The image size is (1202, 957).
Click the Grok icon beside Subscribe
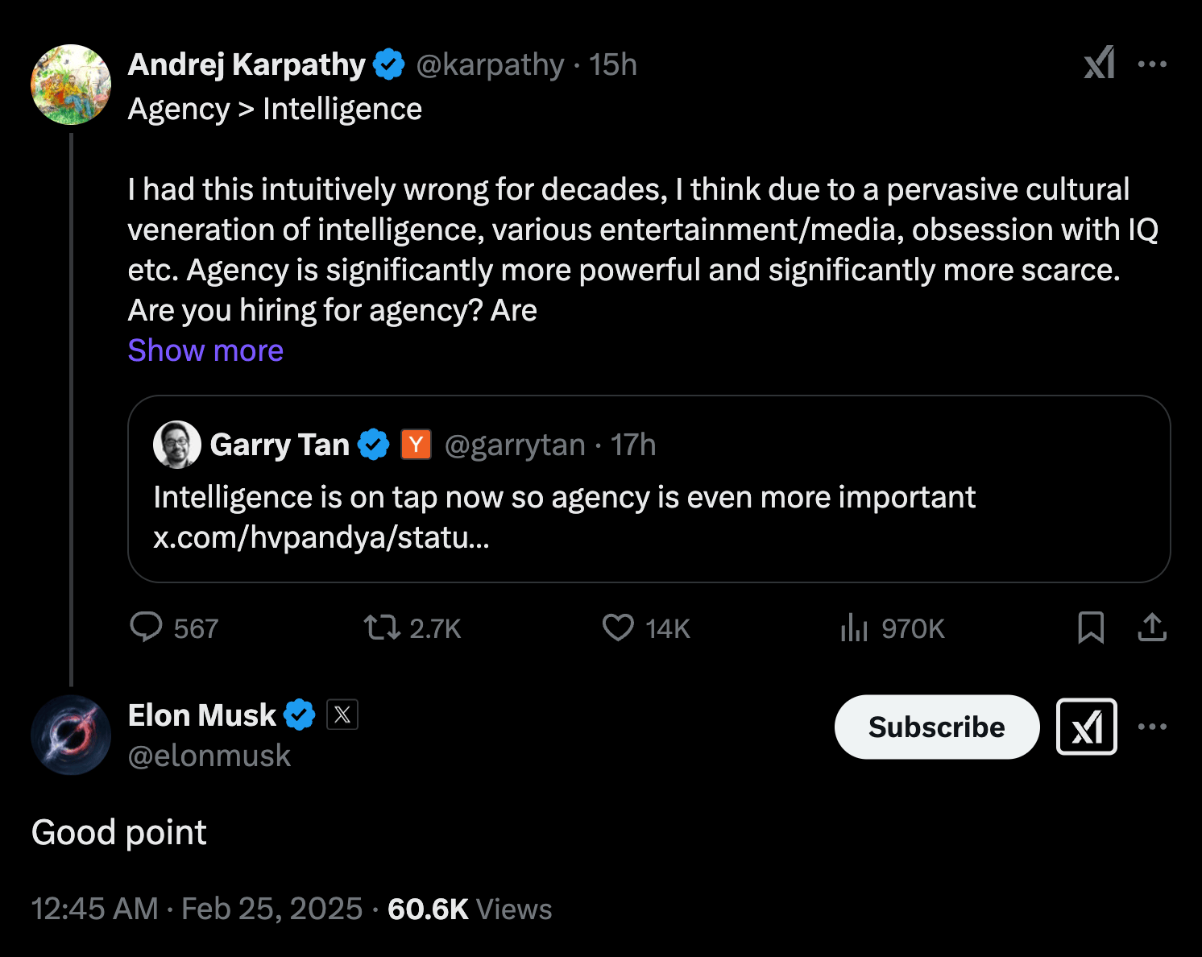click(1086, 727)
